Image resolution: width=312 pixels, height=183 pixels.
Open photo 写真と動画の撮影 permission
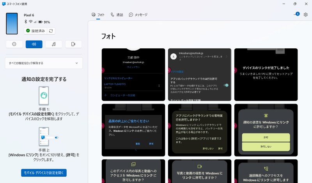pyautogui.click(x=200, y=171)
